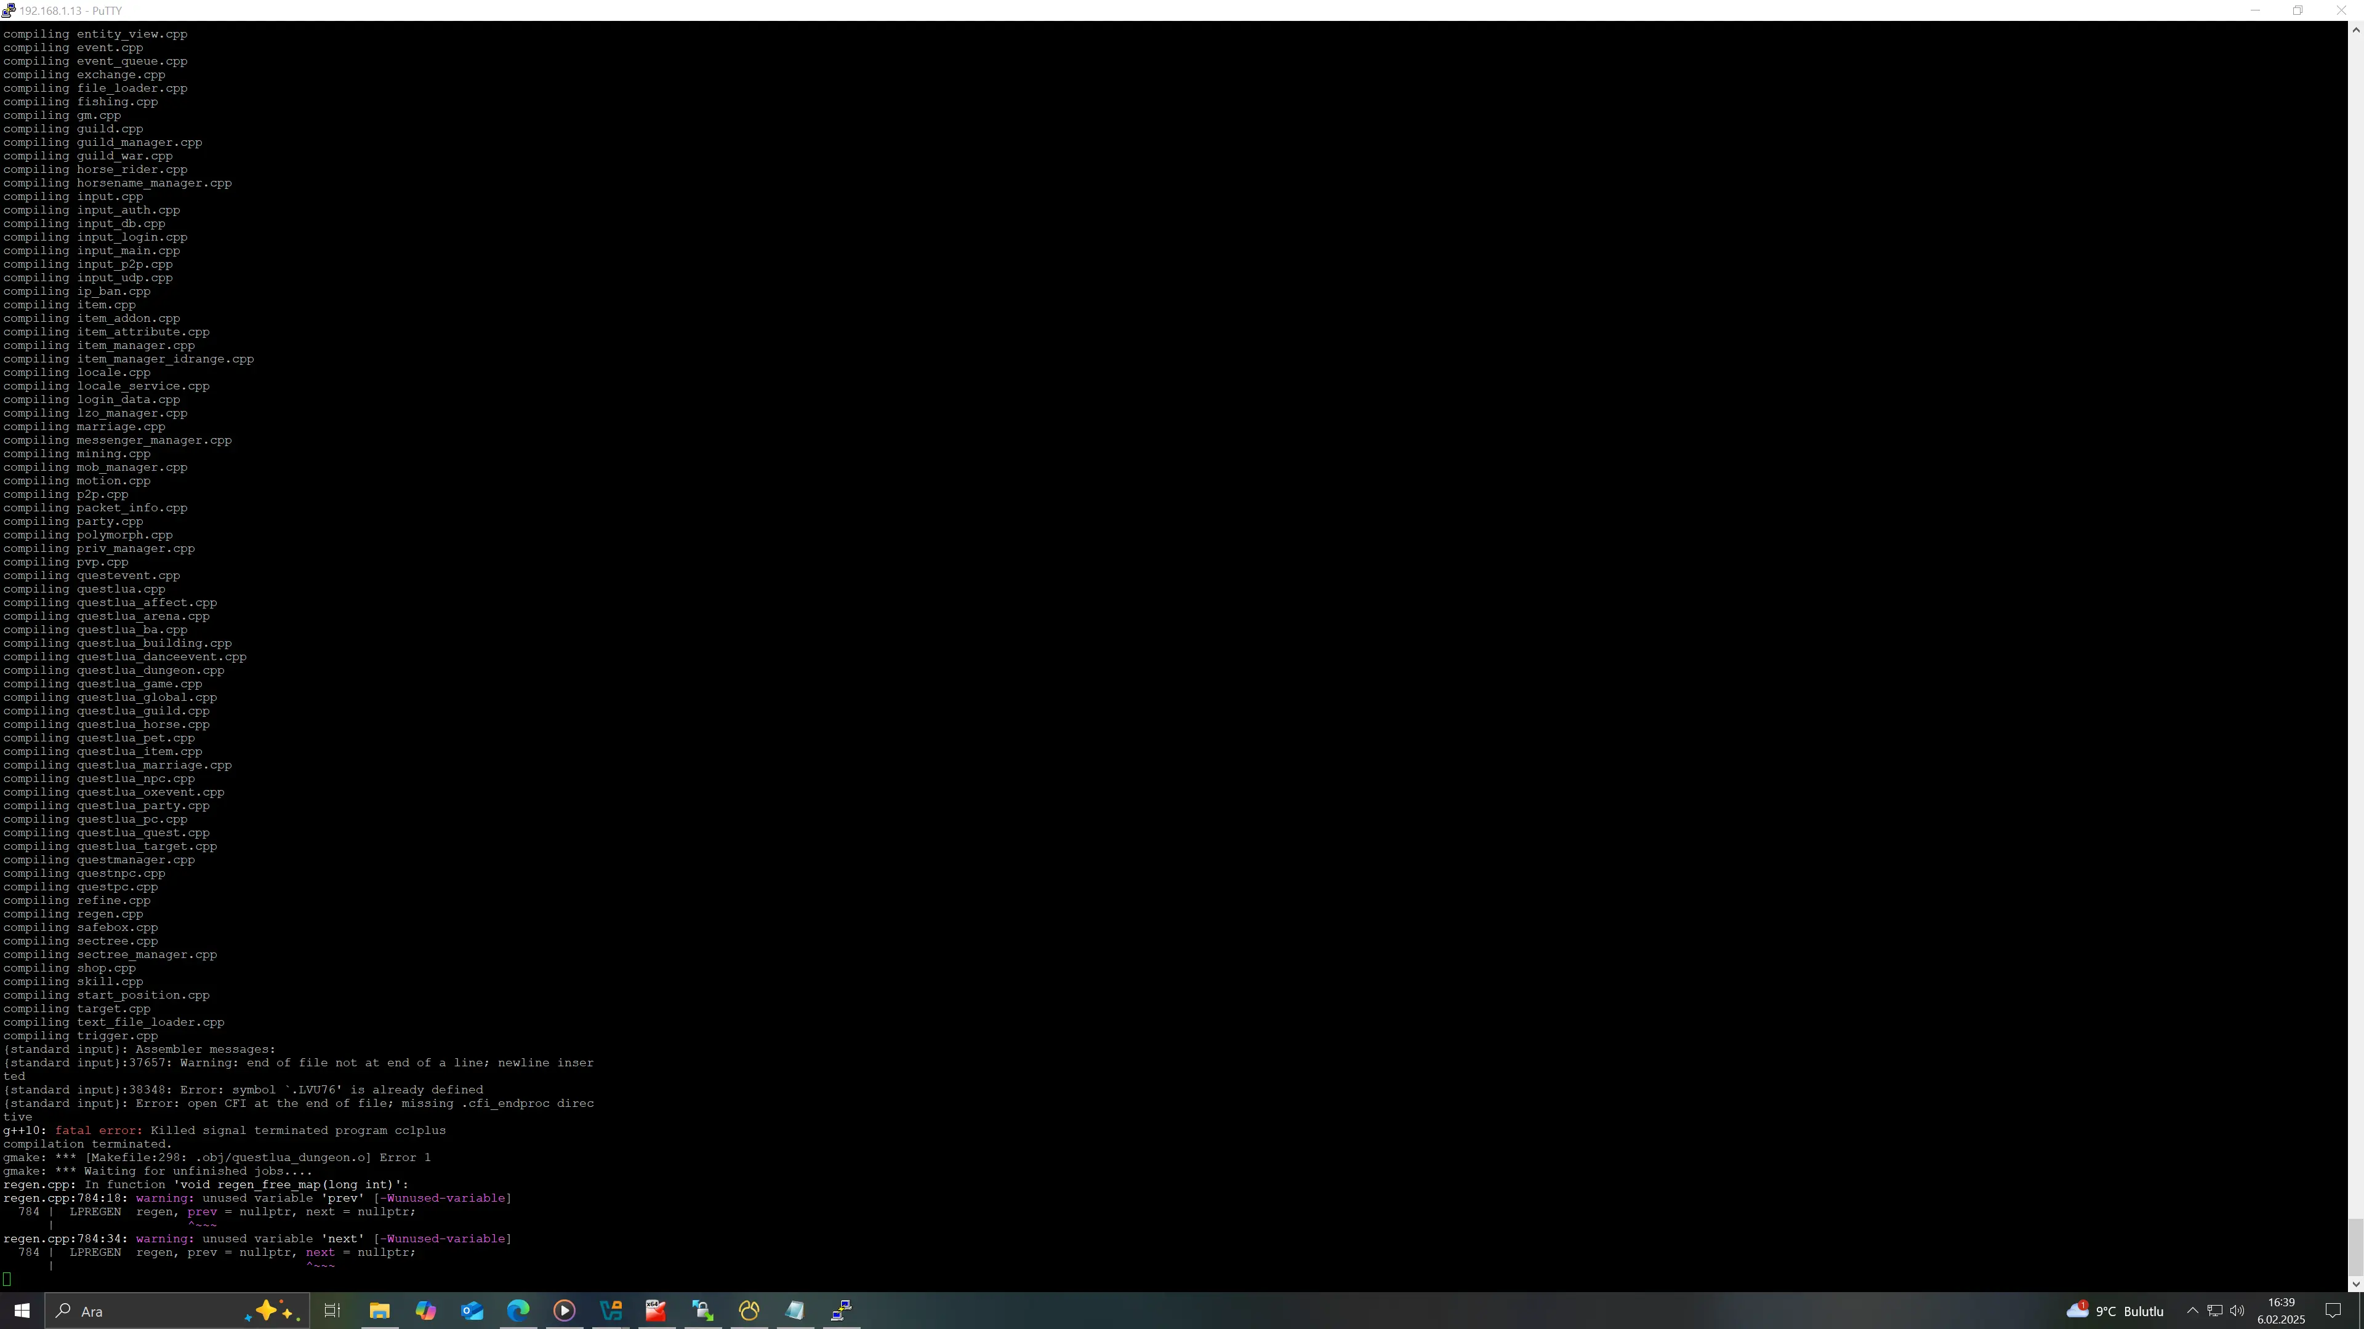Open the notification action center

(x=2334, y=1311)
